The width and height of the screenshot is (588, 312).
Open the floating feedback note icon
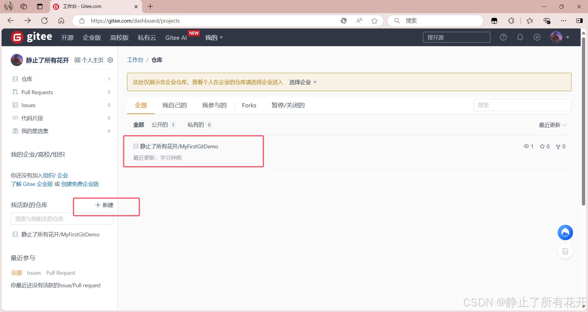click(x=565, y=251)
